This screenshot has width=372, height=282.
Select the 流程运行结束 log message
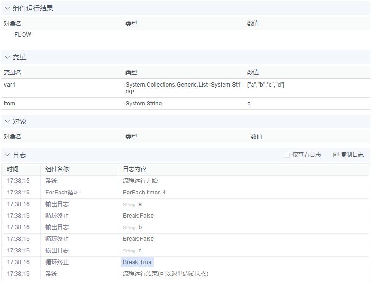[165, 274]
